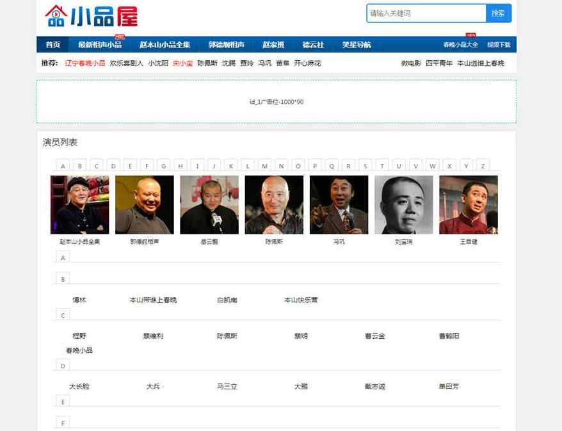Open the 岳云鹏 portrait thumbnail
562x431 pixels.
(x=209, y=205)
